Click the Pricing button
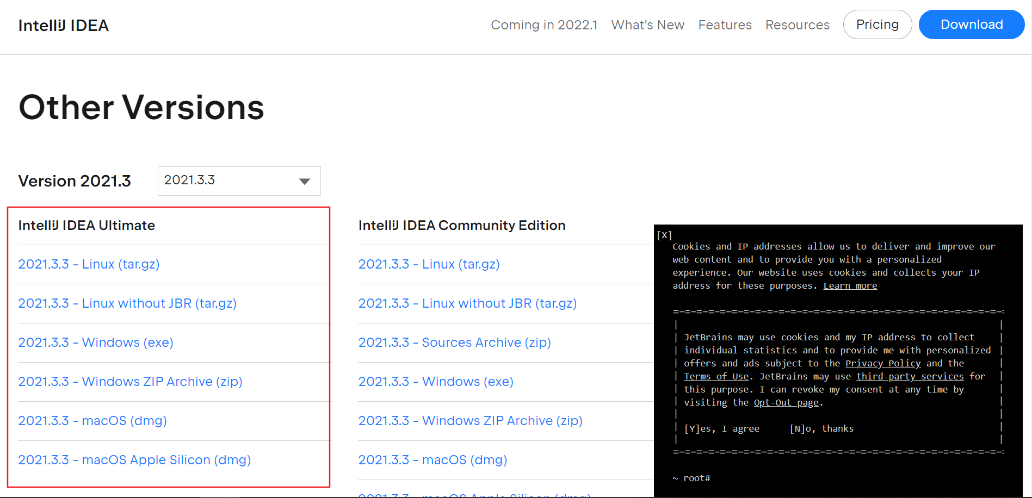1032x498 pixels. tap(877, 24)
